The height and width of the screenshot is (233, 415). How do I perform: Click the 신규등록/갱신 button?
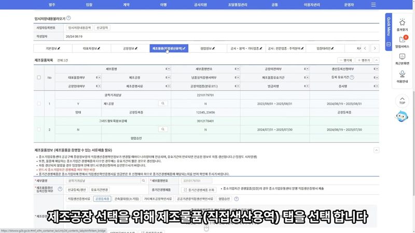(x=77, y=190)
